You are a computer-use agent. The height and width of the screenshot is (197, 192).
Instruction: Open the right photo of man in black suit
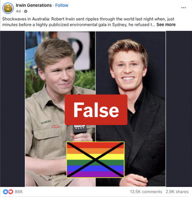(x=131, y=109)
